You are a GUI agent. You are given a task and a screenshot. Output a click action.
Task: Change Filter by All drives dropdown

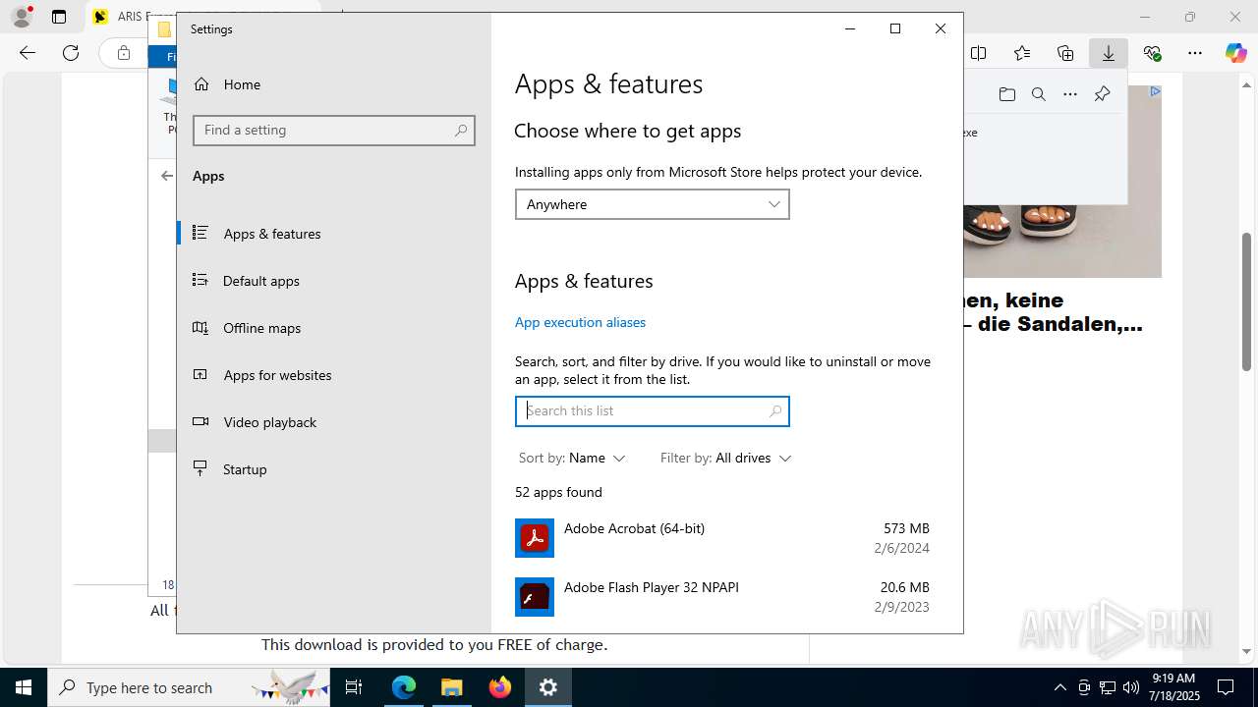[725, 458]
